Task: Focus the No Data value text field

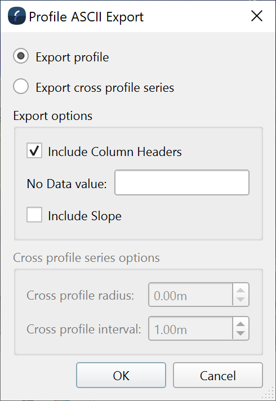Action: [x=182, y=182]
